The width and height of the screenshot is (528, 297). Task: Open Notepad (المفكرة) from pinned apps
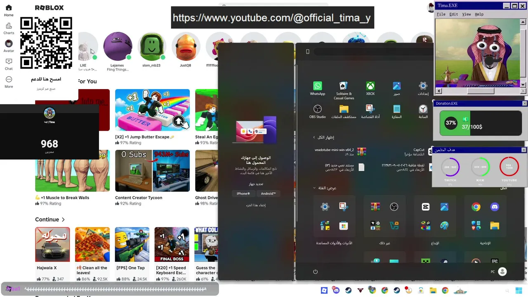[397, 111]
